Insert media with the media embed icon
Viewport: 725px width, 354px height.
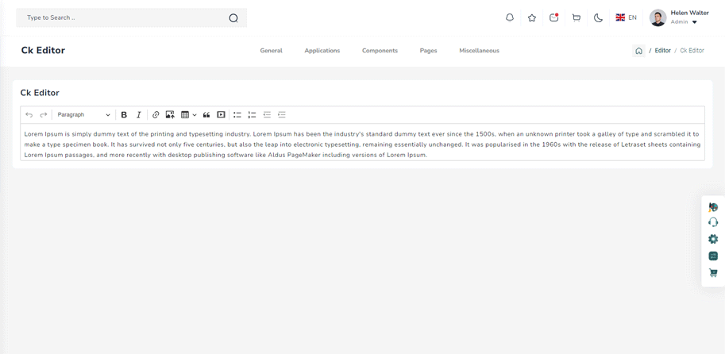pyautogui.click(x=221, y=114)
